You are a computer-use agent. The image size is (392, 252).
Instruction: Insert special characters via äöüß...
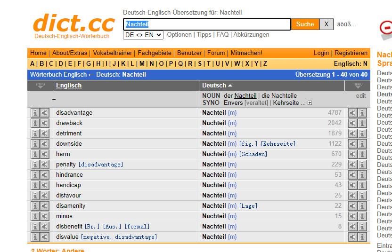click(x=346, y=24)
